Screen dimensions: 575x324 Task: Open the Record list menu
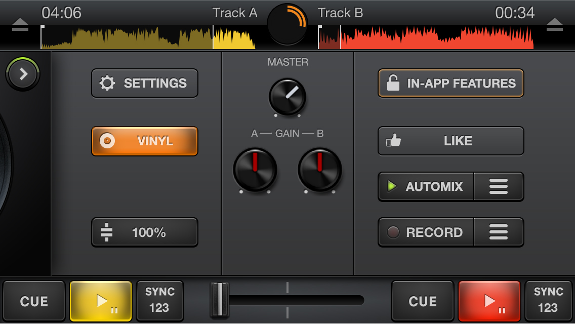[x=499, y=232]
